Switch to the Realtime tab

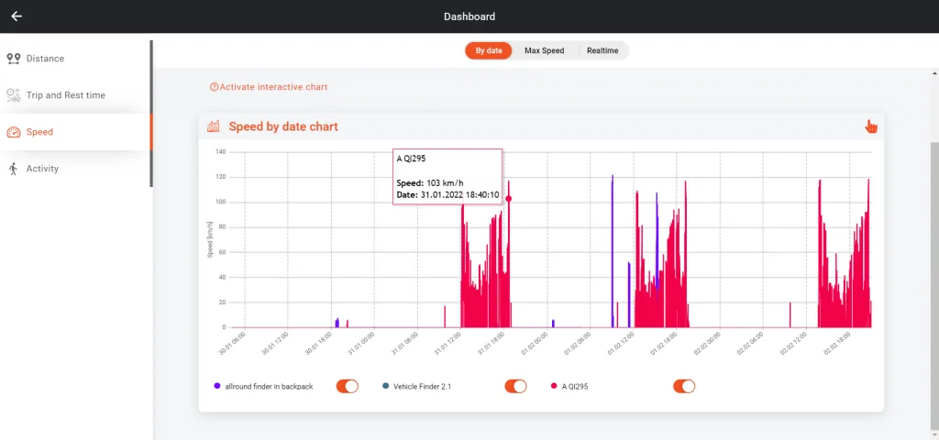click(602, 51)
